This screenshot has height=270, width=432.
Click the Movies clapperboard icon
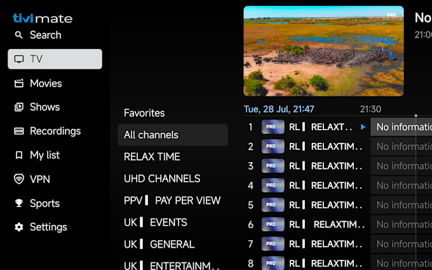[18, 83]
